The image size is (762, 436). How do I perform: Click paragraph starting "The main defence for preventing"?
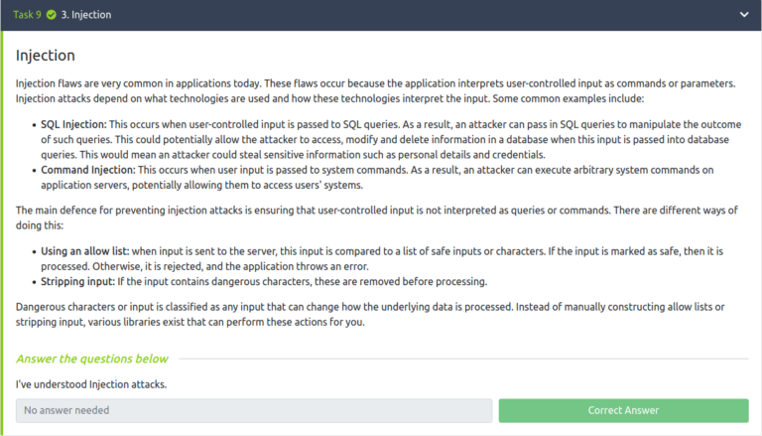pyautogui.click(x=375, y=218)
